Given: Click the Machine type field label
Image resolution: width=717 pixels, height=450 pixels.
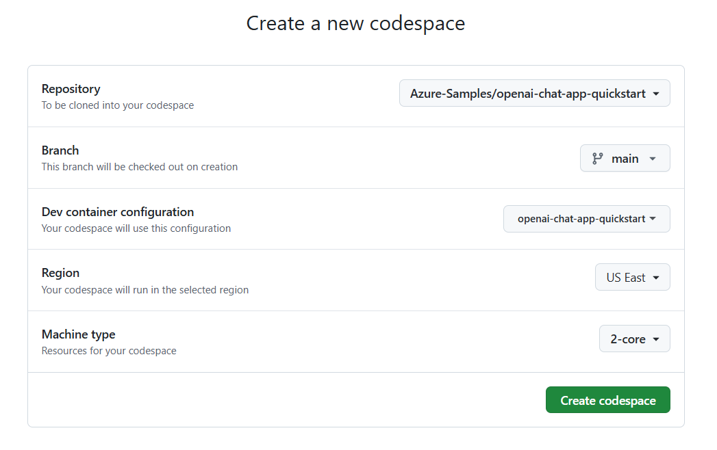Looking at the screenshot, I should 78,334.
